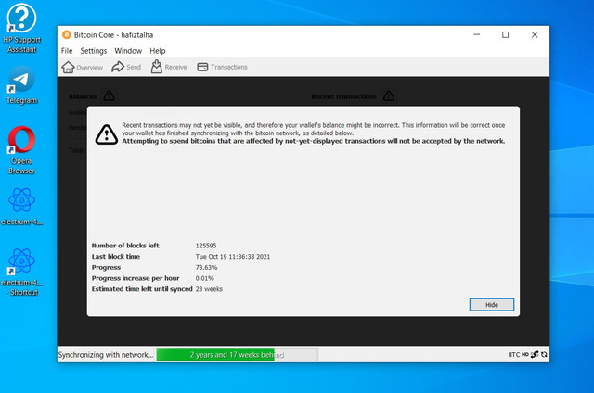Viewport: 594px width, 393px height.
Task: Maximize the Bitcoin Core window
Action: [x=505, y=35]
